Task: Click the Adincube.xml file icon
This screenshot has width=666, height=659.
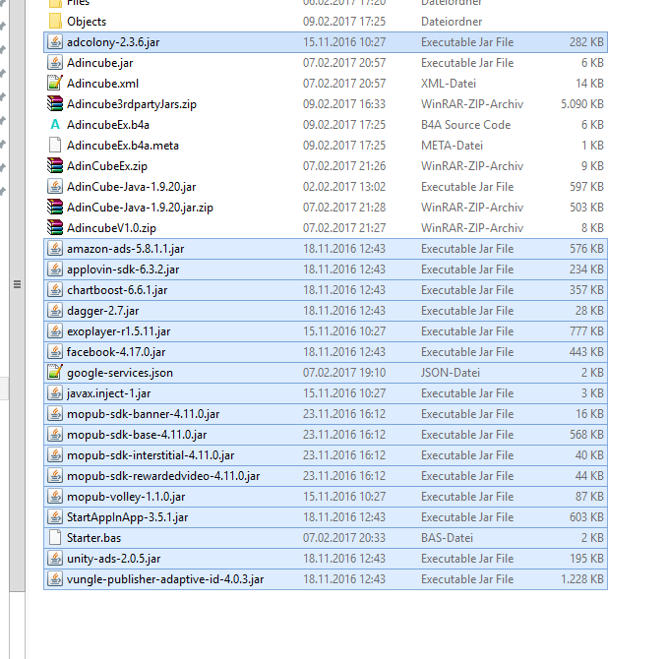Action: coord(55,84)
